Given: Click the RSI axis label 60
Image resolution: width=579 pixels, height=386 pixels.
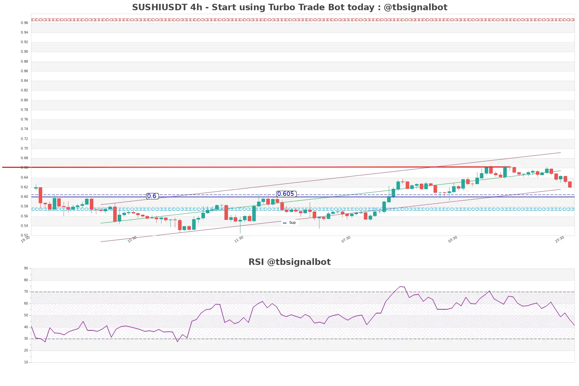Looking at the screenshot, I should pyautogui.click(x=26, y=303).
